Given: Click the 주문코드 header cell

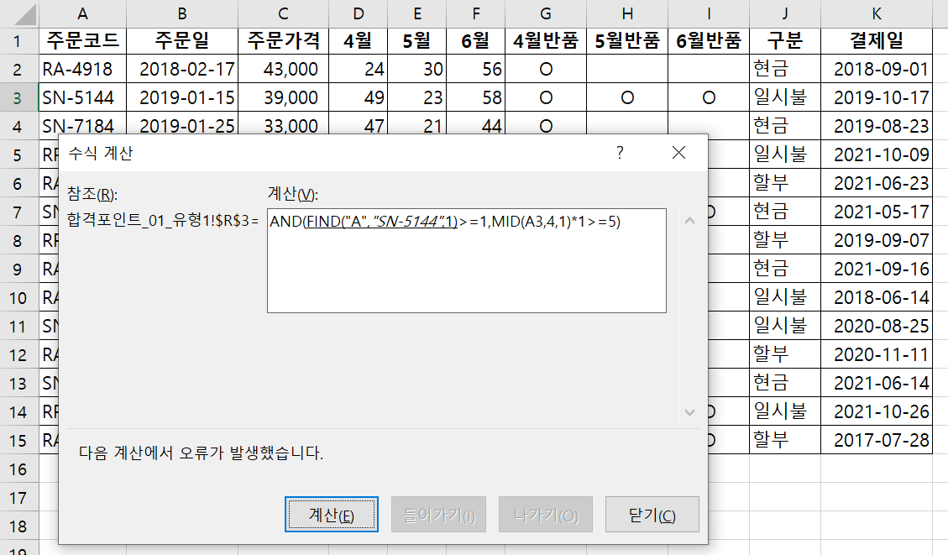Looking at the screenshot, I should 82,40.
